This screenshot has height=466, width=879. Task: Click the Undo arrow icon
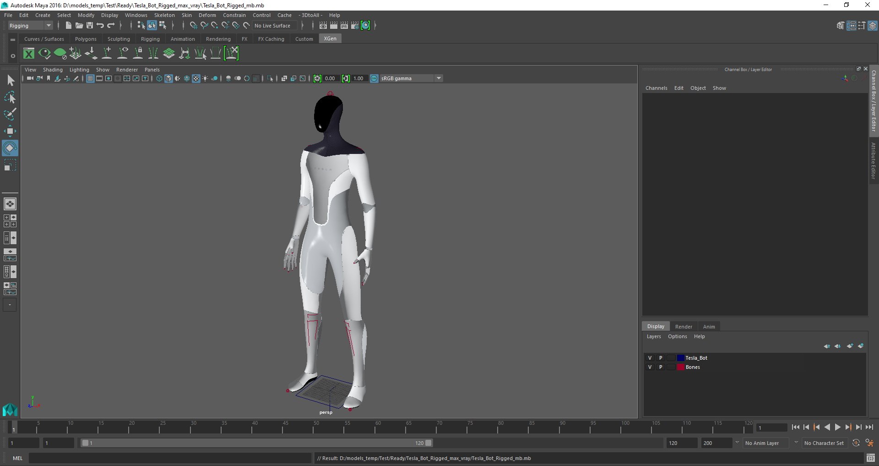pos(100,26)
